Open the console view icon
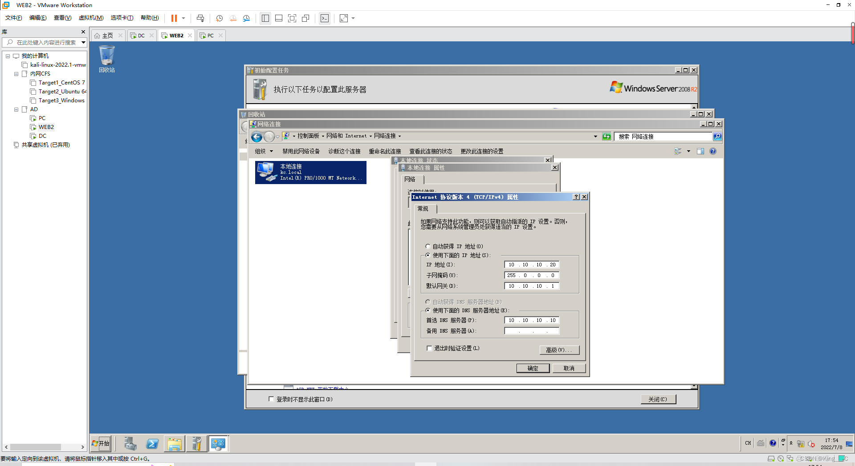The image size is (855, 466). pyautogui.click(x=325, y=18)
